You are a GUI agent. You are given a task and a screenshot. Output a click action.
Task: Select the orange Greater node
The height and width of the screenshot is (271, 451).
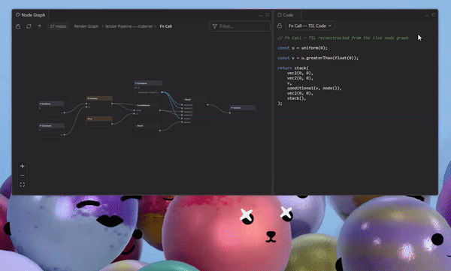[99, 103]
